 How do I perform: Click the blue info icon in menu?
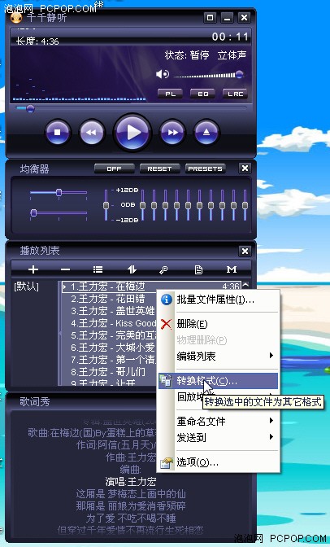167,300
